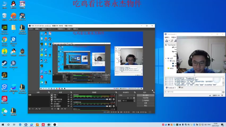Toggle lock for display capture source
The image size is (226, 127).
71,106
